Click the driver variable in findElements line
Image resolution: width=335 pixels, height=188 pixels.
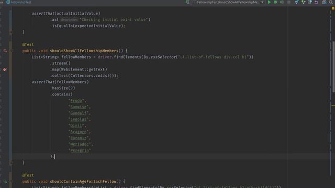(x=105, y=57)
